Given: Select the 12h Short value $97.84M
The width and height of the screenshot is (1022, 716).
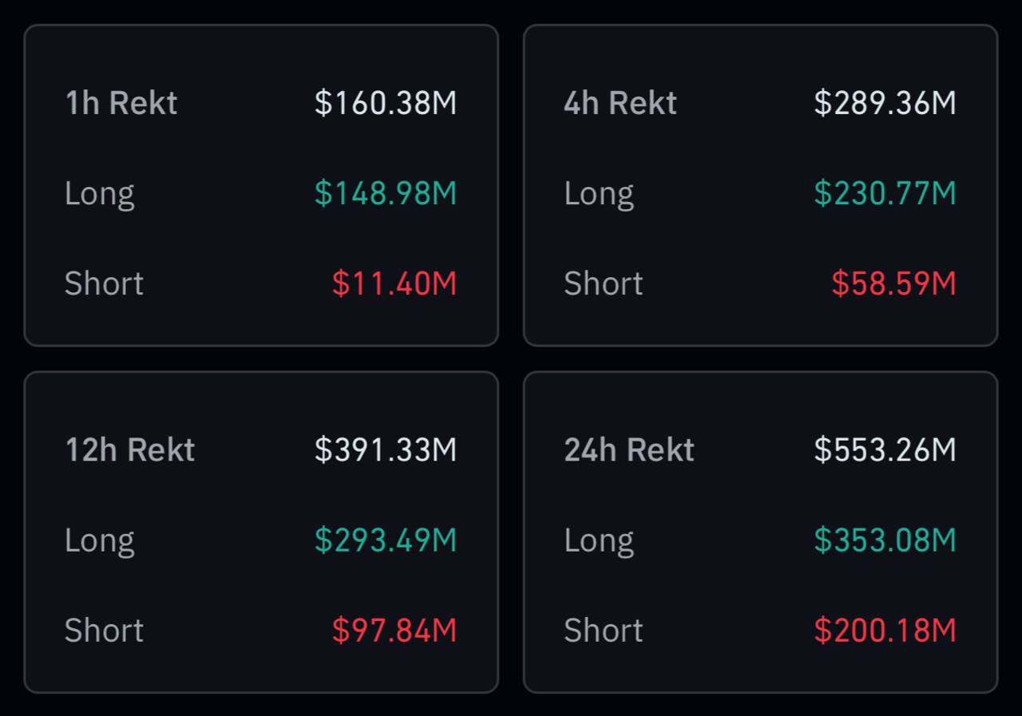Looking at the screenshot, I should point(394,631).
